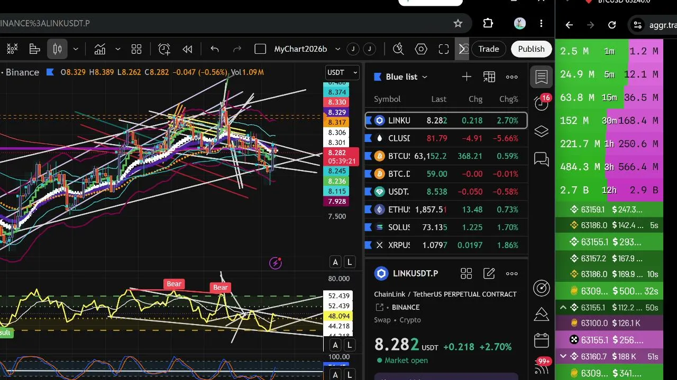Sort by the Last column header
The height and width of the screenshot is (380, 677).
tap(438, 99)
